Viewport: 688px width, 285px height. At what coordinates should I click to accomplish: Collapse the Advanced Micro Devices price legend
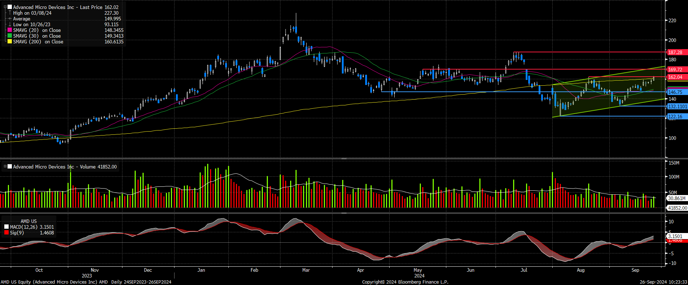coord(5,7)
